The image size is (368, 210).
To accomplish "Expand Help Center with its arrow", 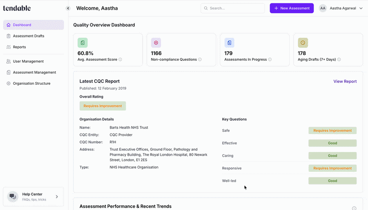I will [57, 197].
